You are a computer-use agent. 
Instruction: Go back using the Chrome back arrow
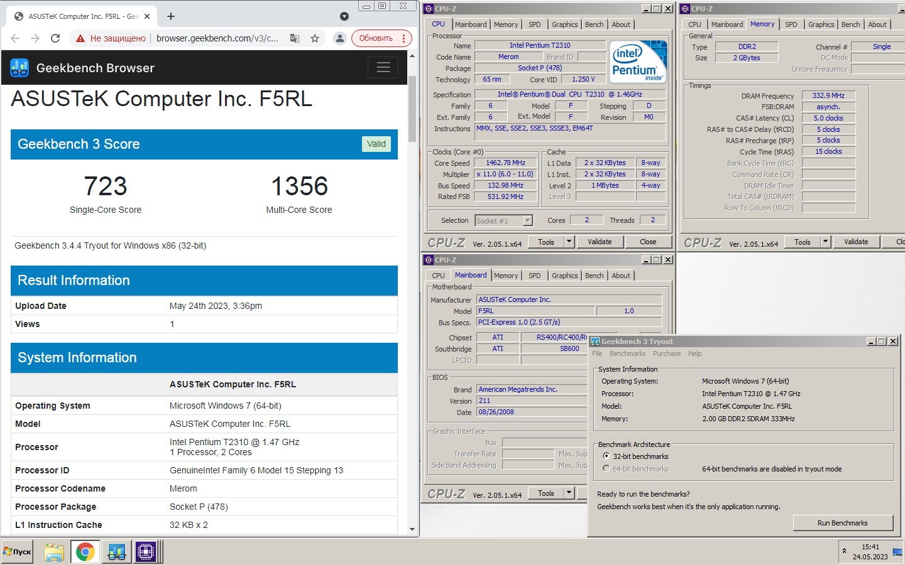coord(15,38)
